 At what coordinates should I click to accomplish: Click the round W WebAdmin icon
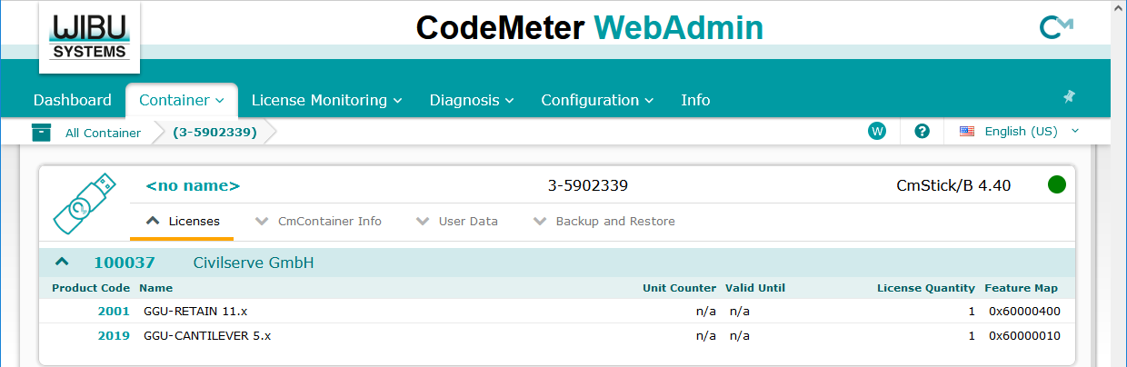(x=877, y=132)
